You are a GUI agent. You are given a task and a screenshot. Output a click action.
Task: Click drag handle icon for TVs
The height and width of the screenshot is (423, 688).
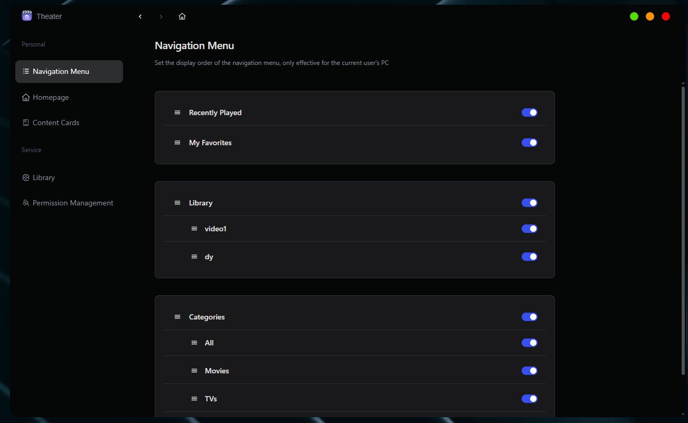click(194, 399)
